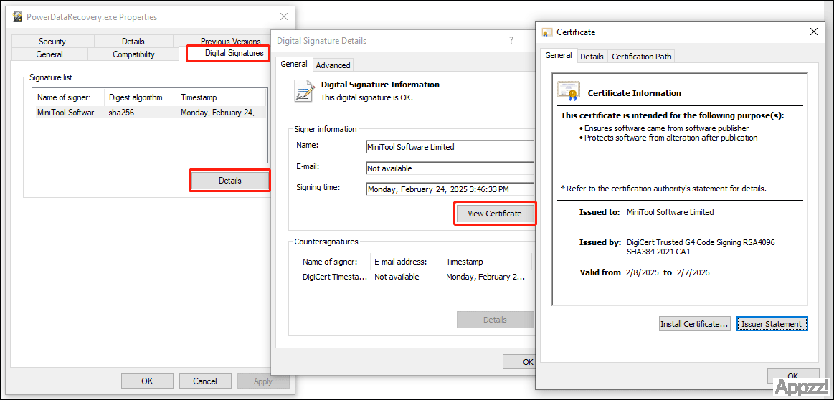Open the Advanced tab in Signature Details
The width and height of the screenshot is (834, 400).
[333, 65]
